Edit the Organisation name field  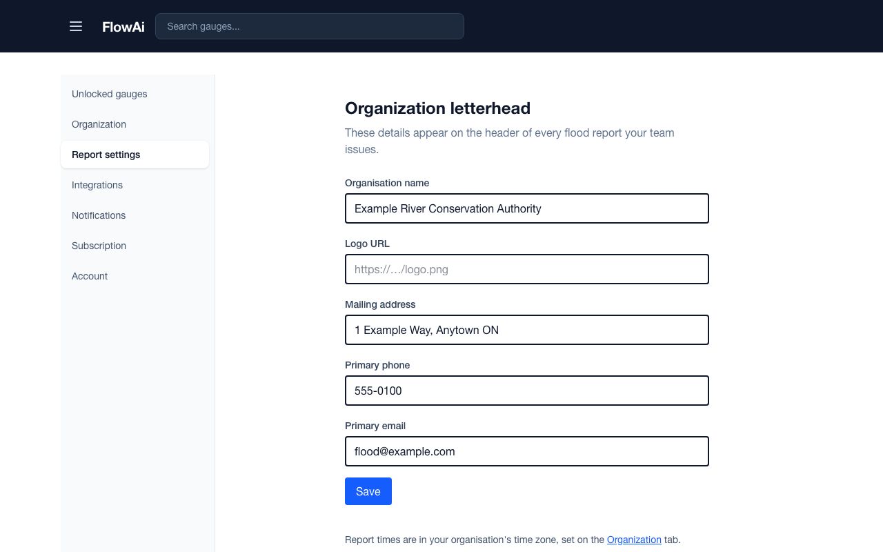527,208
